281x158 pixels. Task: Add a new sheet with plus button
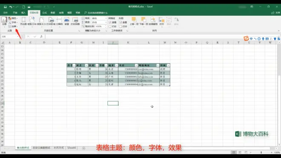click(x=84, y=148)
